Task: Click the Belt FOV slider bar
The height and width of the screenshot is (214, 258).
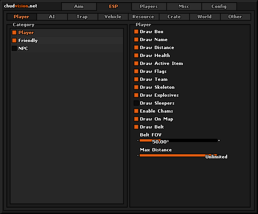Action: [179, 141]
